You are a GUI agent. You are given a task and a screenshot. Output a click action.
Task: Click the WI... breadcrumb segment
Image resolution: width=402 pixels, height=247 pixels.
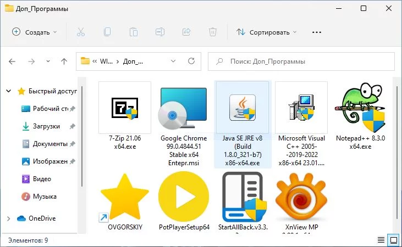pos(106,61)
